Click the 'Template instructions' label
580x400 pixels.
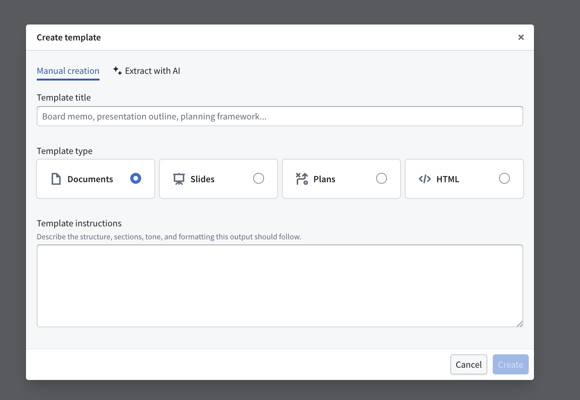click(x=79, y=223)
